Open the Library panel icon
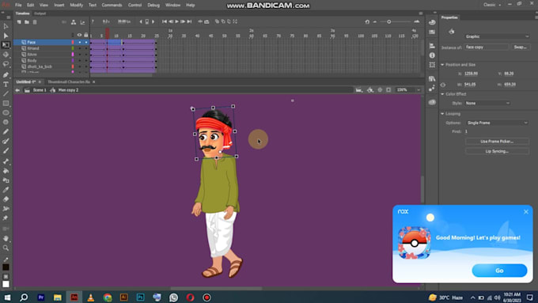The height and width of the screenshot is (303, 538). (432, 78)
